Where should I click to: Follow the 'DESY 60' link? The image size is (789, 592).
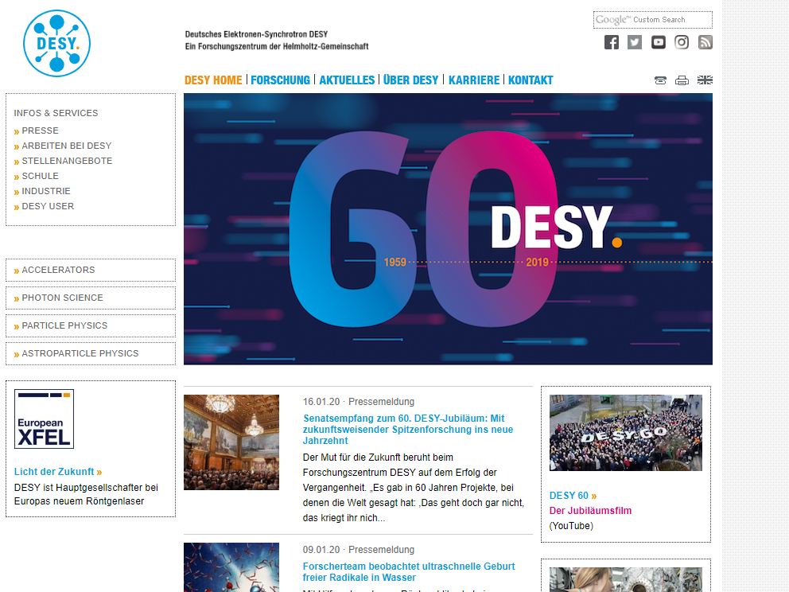573,496
